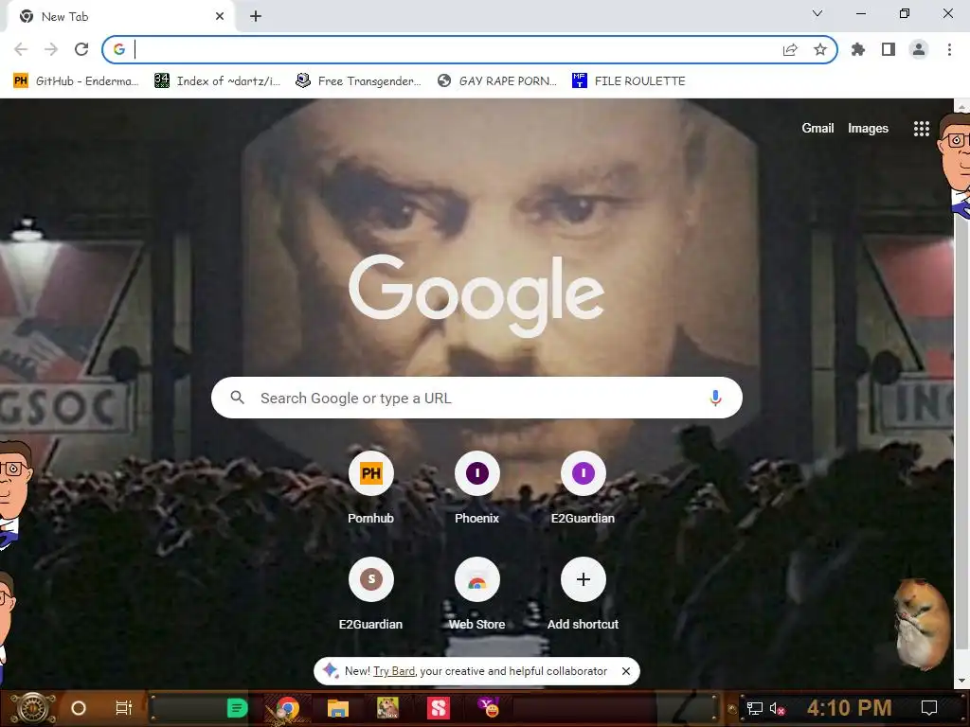Expand the tab search chevron
The width and height of the screenshot is (970, 727).
pyautogui.click(x=817, y=13)
